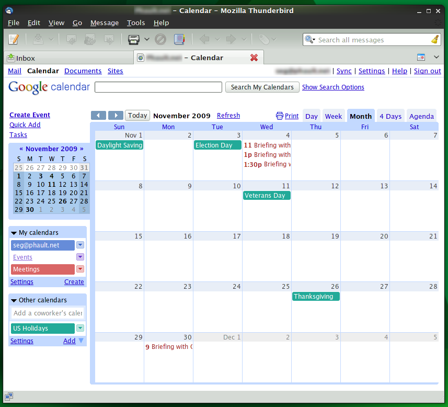The image size is (448, 407).
Task: Open the Tools menu
Action: (136, 22)
